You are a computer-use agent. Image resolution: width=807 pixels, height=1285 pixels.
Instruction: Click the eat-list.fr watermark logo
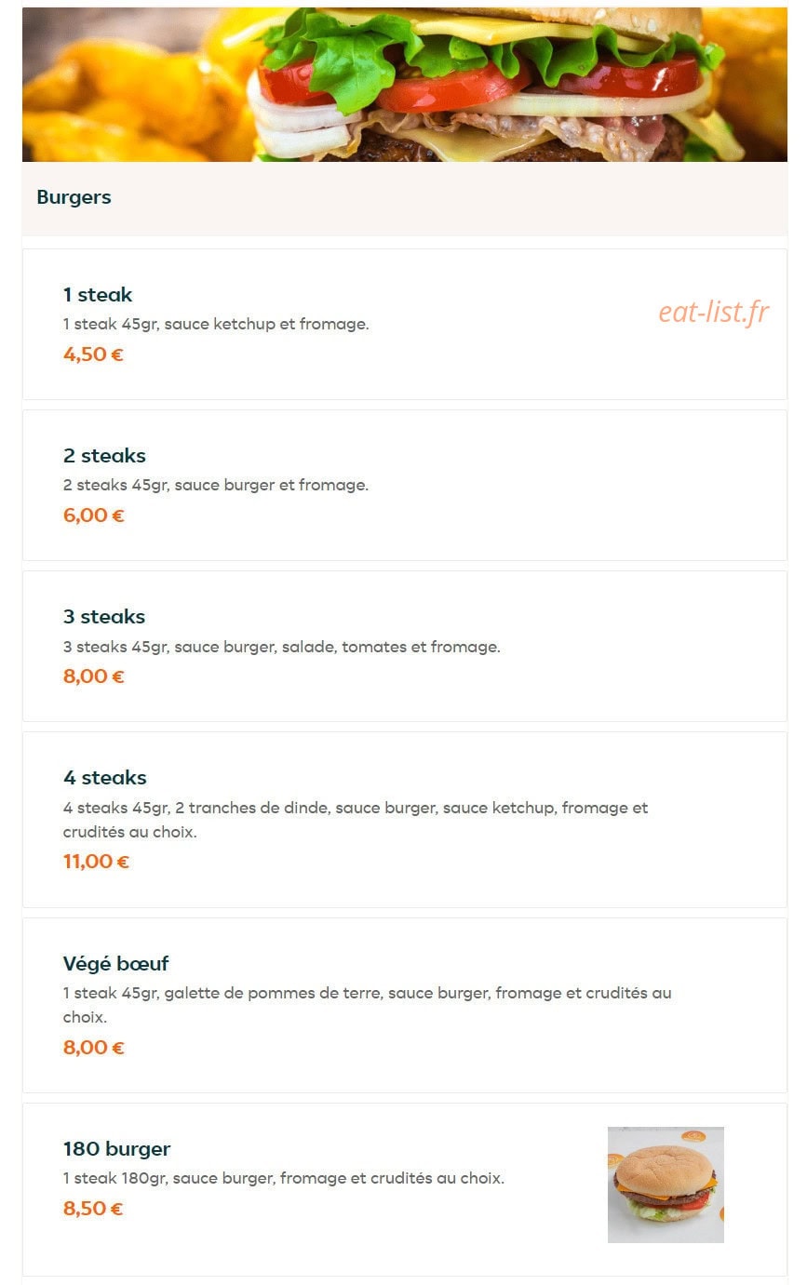714,313
